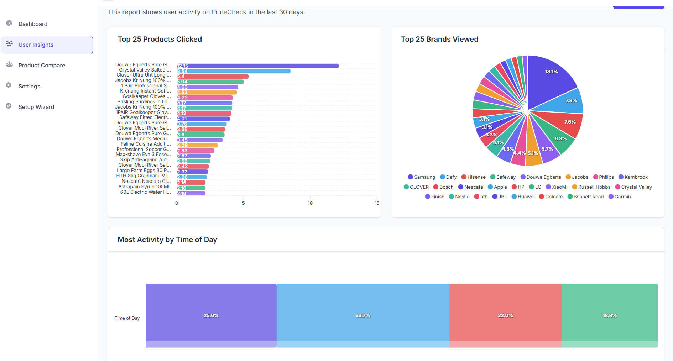Click the Astrapain Syrup 100ML label
This screenshot has width=673, height=361.
[x=145, y=187]
